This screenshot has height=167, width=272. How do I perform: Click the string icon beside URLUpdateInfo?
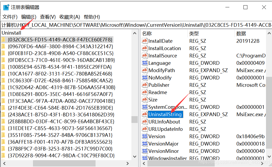coord(145,129)
